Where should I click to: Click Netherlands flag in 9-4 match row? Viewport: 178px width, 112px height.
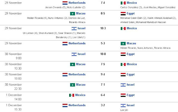pos(65,74)
